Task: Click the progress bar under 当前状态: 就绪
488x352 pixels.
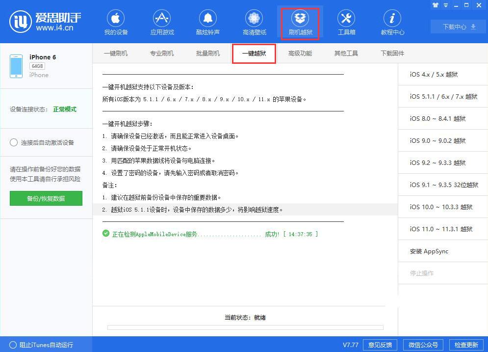Action: click(244, 327)
